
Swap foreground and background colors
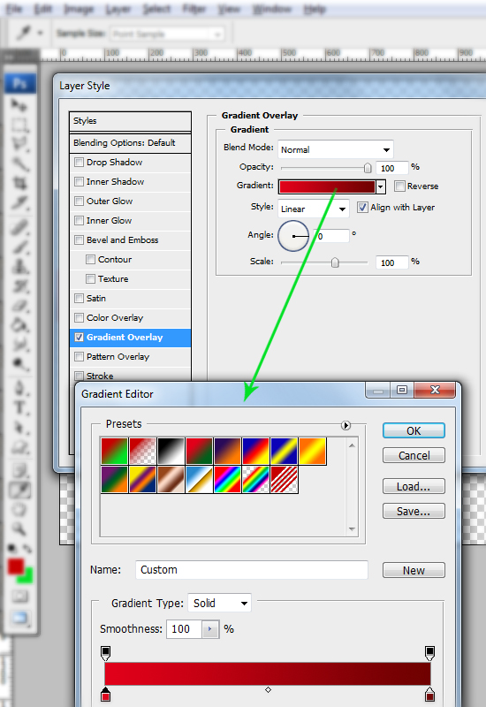(x=28, y=549)
